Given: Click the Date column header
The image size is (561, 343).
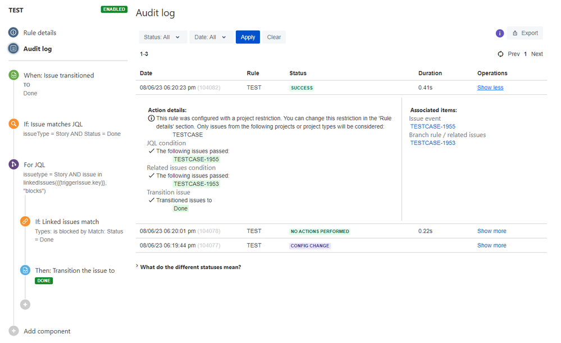Looking at the screenshot, I should coord(146,74).
